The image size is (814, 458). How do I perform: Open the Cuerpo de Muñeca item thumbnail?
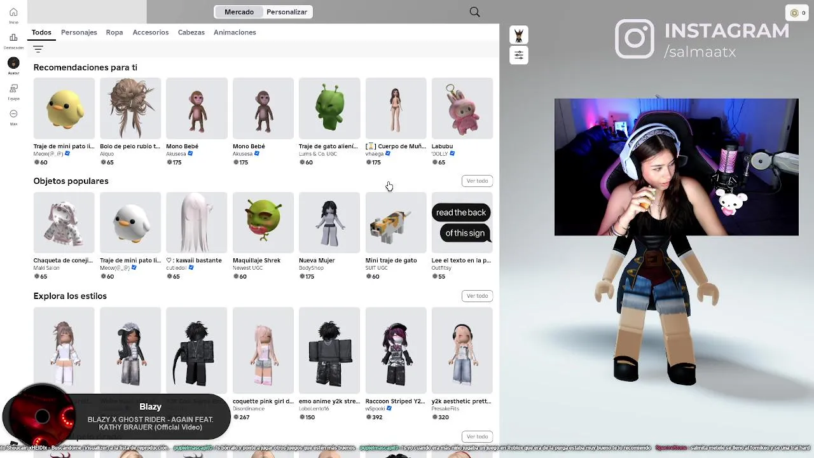(396, 108)
